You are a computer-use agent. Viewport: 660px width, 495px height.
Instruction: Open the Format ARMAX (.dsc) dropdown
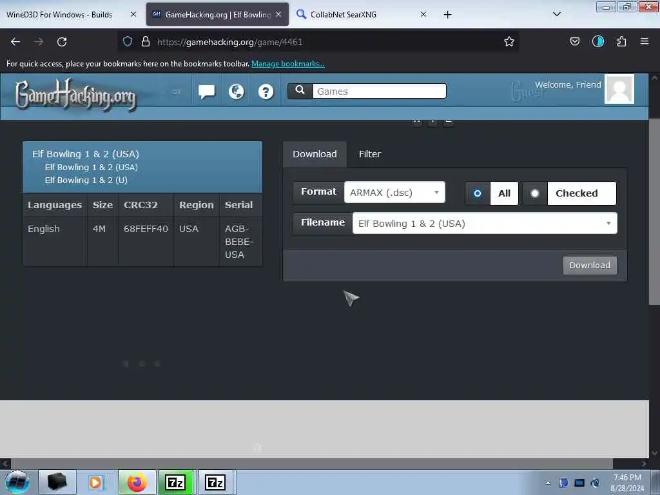click(394, 192)
